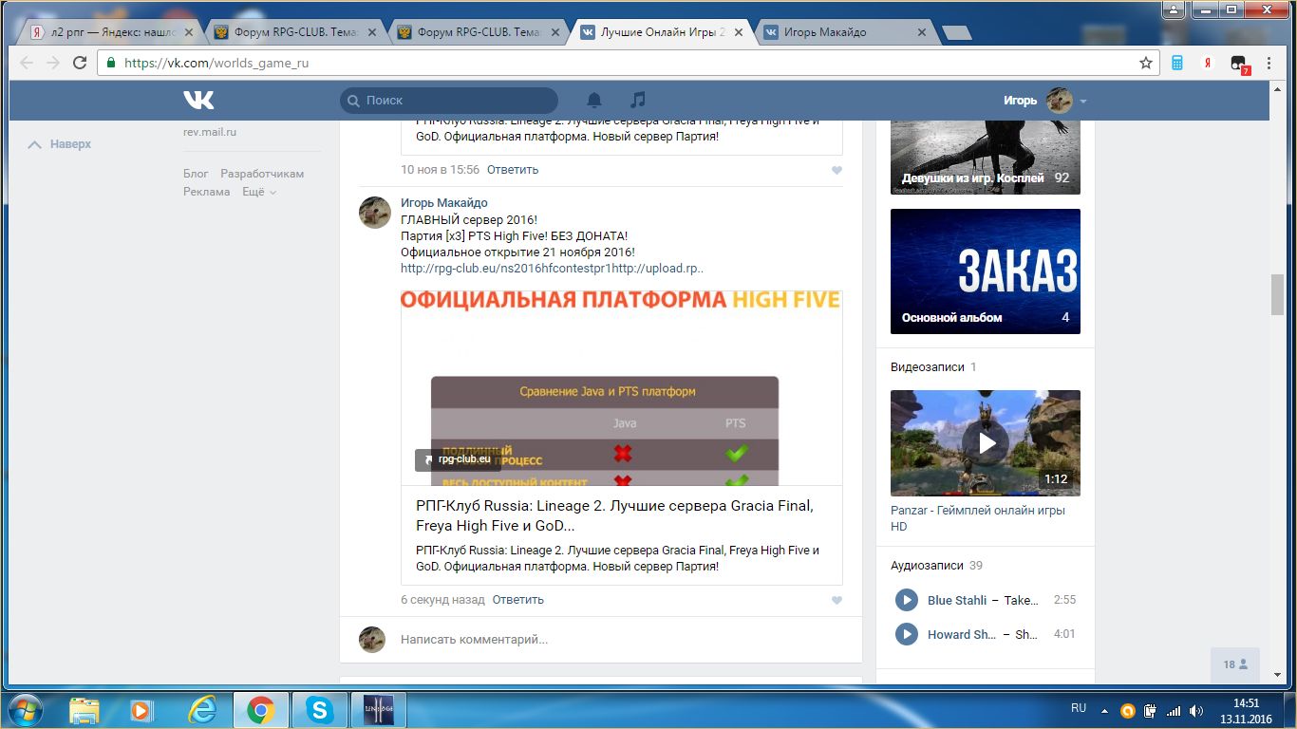
Task: Open the VK notifications bell
Action: pos(594,100)
